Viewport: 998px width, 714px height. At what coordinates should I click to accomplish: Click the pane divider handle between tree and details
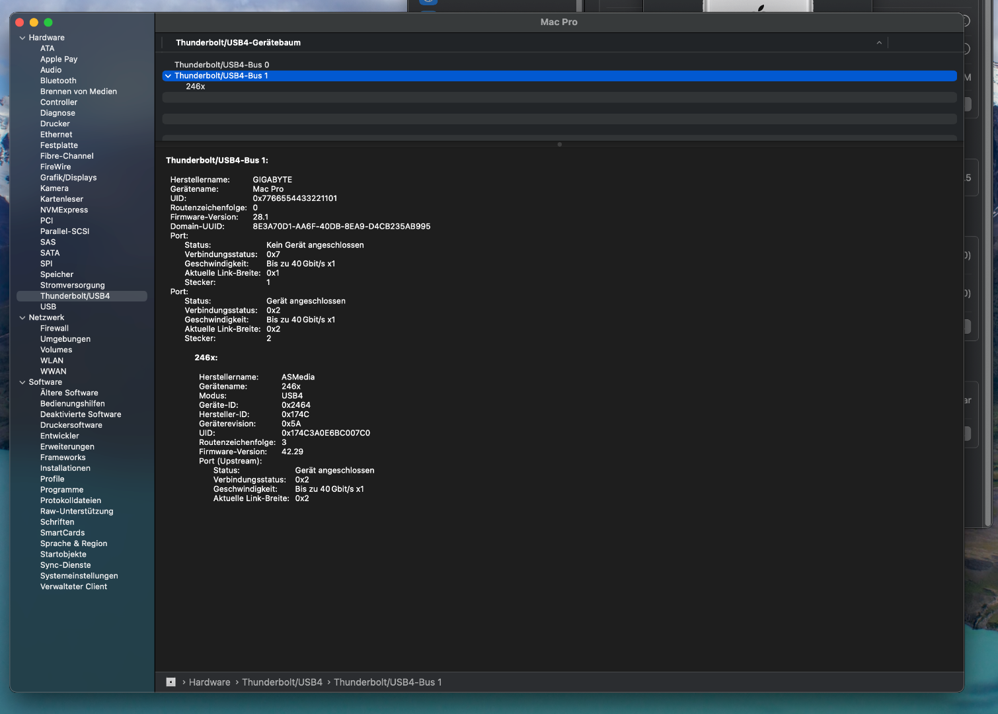[x=559, y=144]
